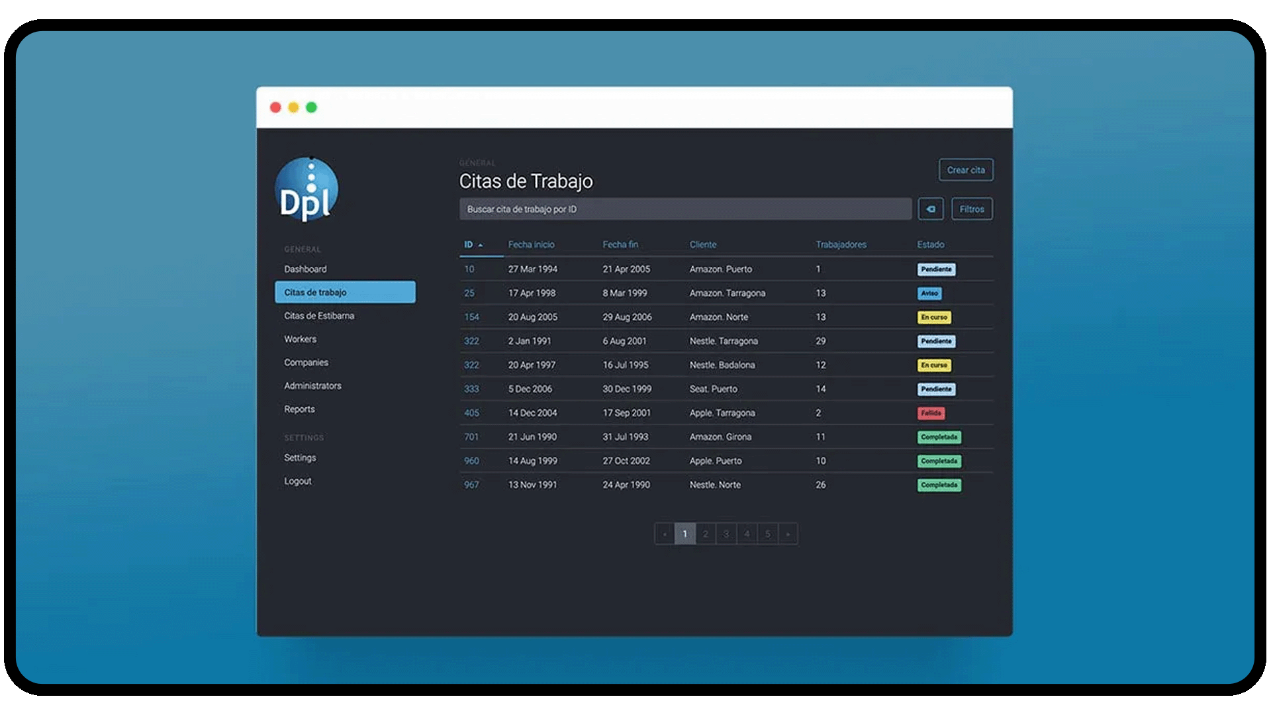Select Logout in the settings section
Screen dimensions: 1271x715
click(x=297, y=481)
